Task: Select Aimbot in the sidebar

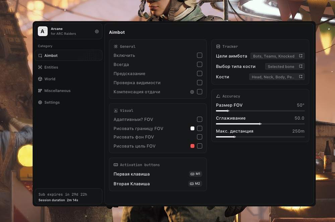Action: pyautogui.click(x=68, y=55)
